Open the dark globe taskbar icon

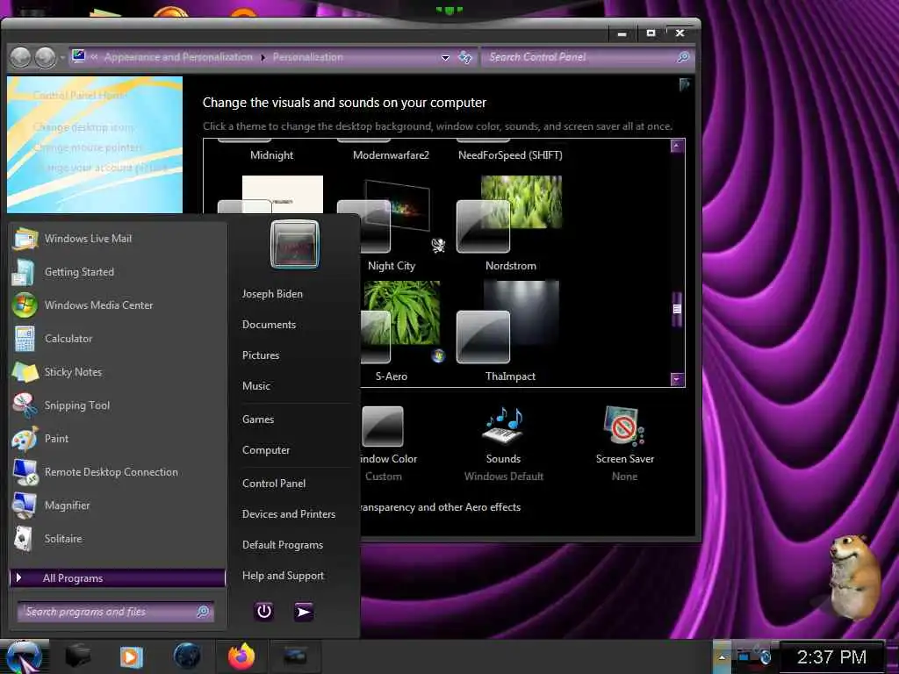point(187,656)
